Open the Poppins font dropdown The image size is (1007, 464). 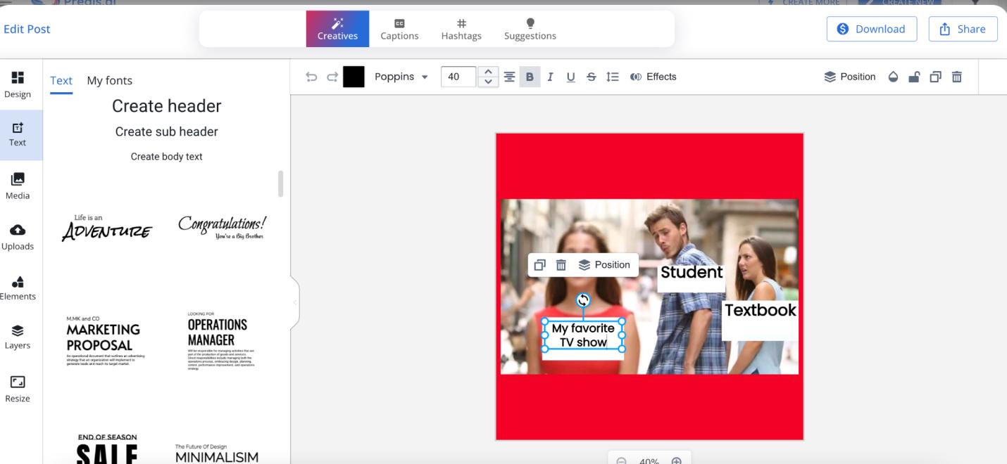[401, 77]
